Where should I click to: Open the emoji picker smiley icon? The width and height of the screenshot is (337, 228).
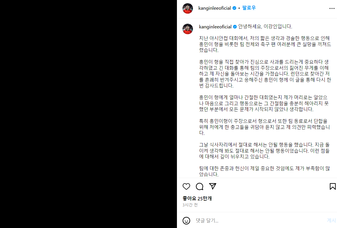point(186,220)
